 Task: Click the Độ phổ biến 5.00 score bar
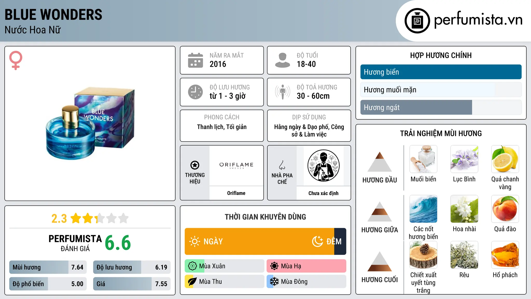48,284
